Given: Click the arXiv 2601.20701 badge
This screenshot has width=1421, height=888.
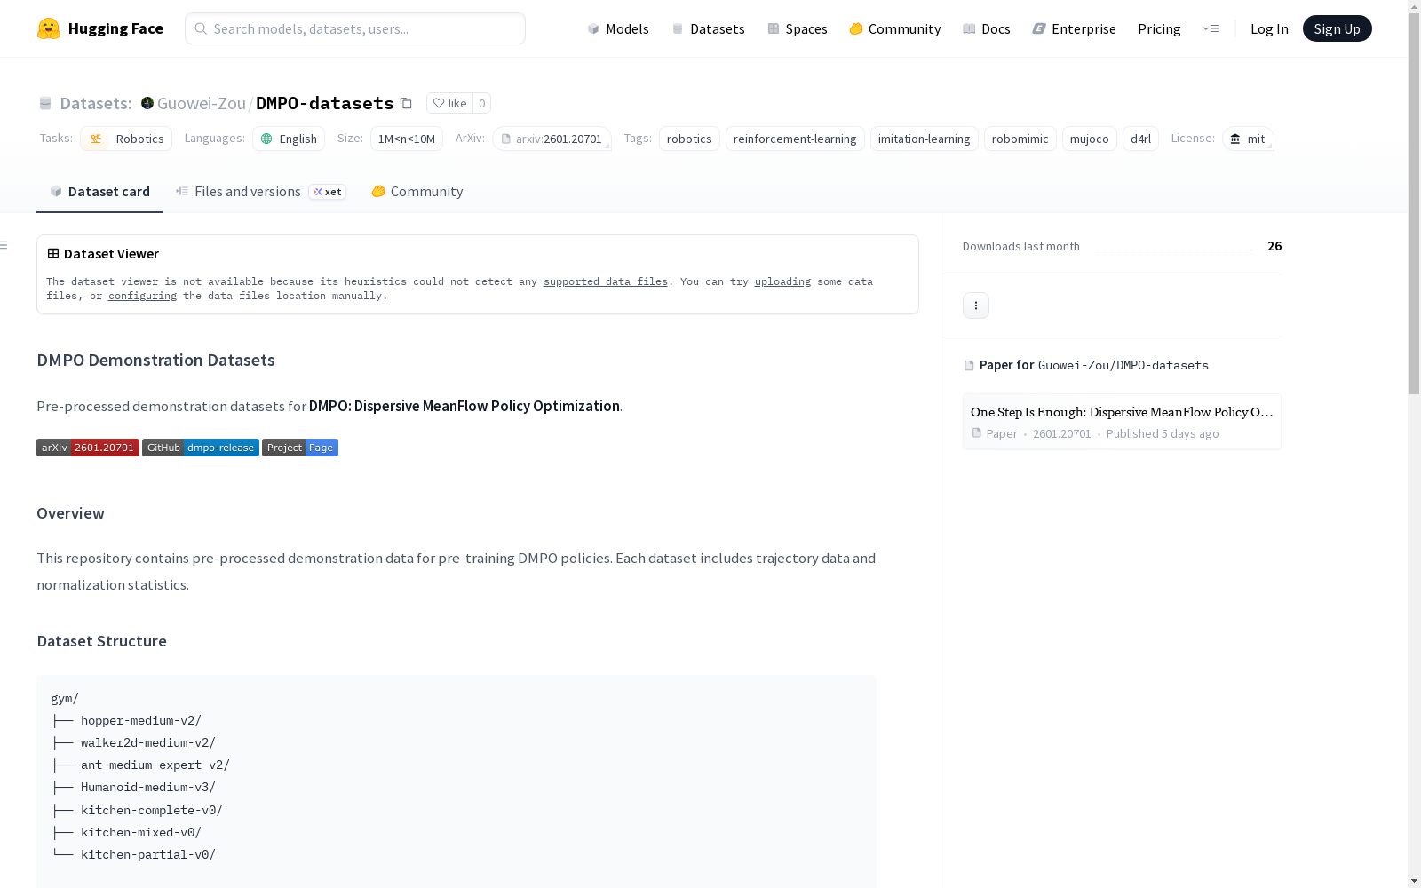Looking at the screenshot, I should 87,448.
